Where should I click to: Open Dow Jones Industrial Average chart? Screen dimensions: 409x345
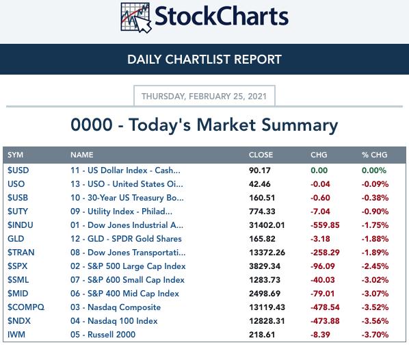click(x=127, y=225)
